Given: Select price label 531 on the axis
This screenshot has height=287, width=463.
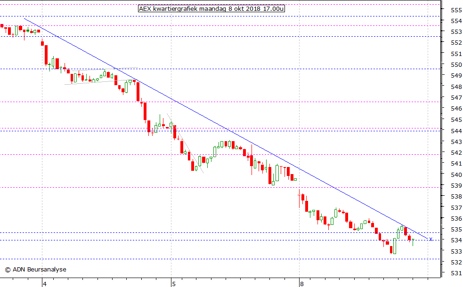Looking at the screenshot, I should pyautogui.click(x=456, y=273).
